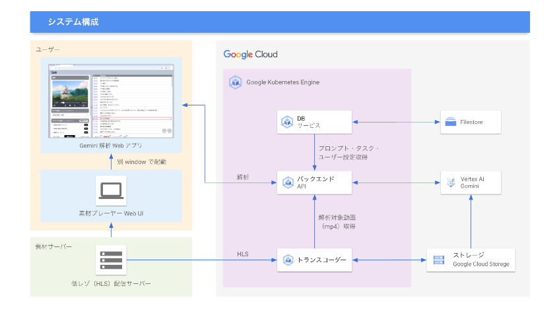Click the Gemini 解析 Web アプリ caption
Screen dimensions: 559x309
[111, 146]
